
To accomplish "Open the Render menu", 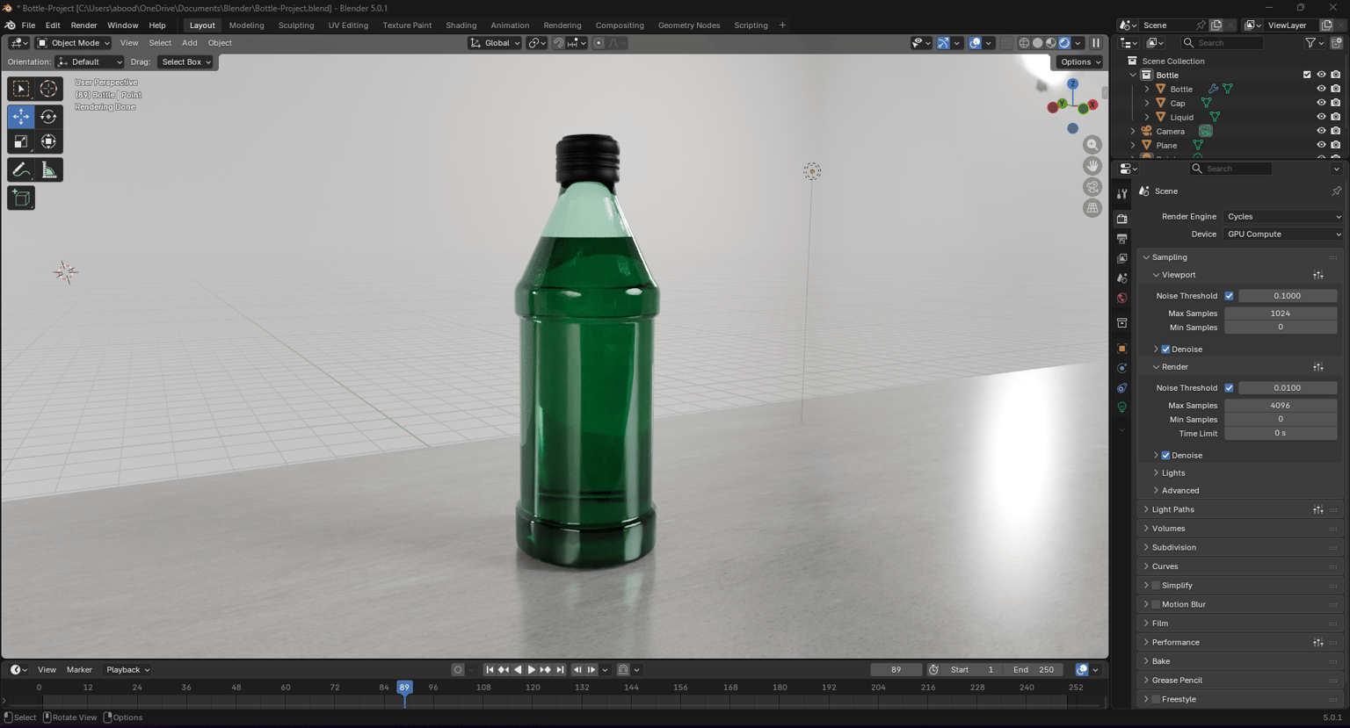I will click(83, 25).
